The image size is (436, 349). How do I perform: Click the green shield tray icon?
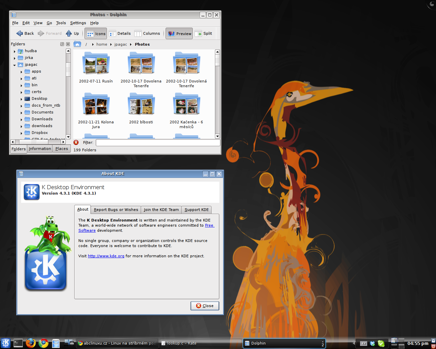pyautogui.click(x=381, y=344)
